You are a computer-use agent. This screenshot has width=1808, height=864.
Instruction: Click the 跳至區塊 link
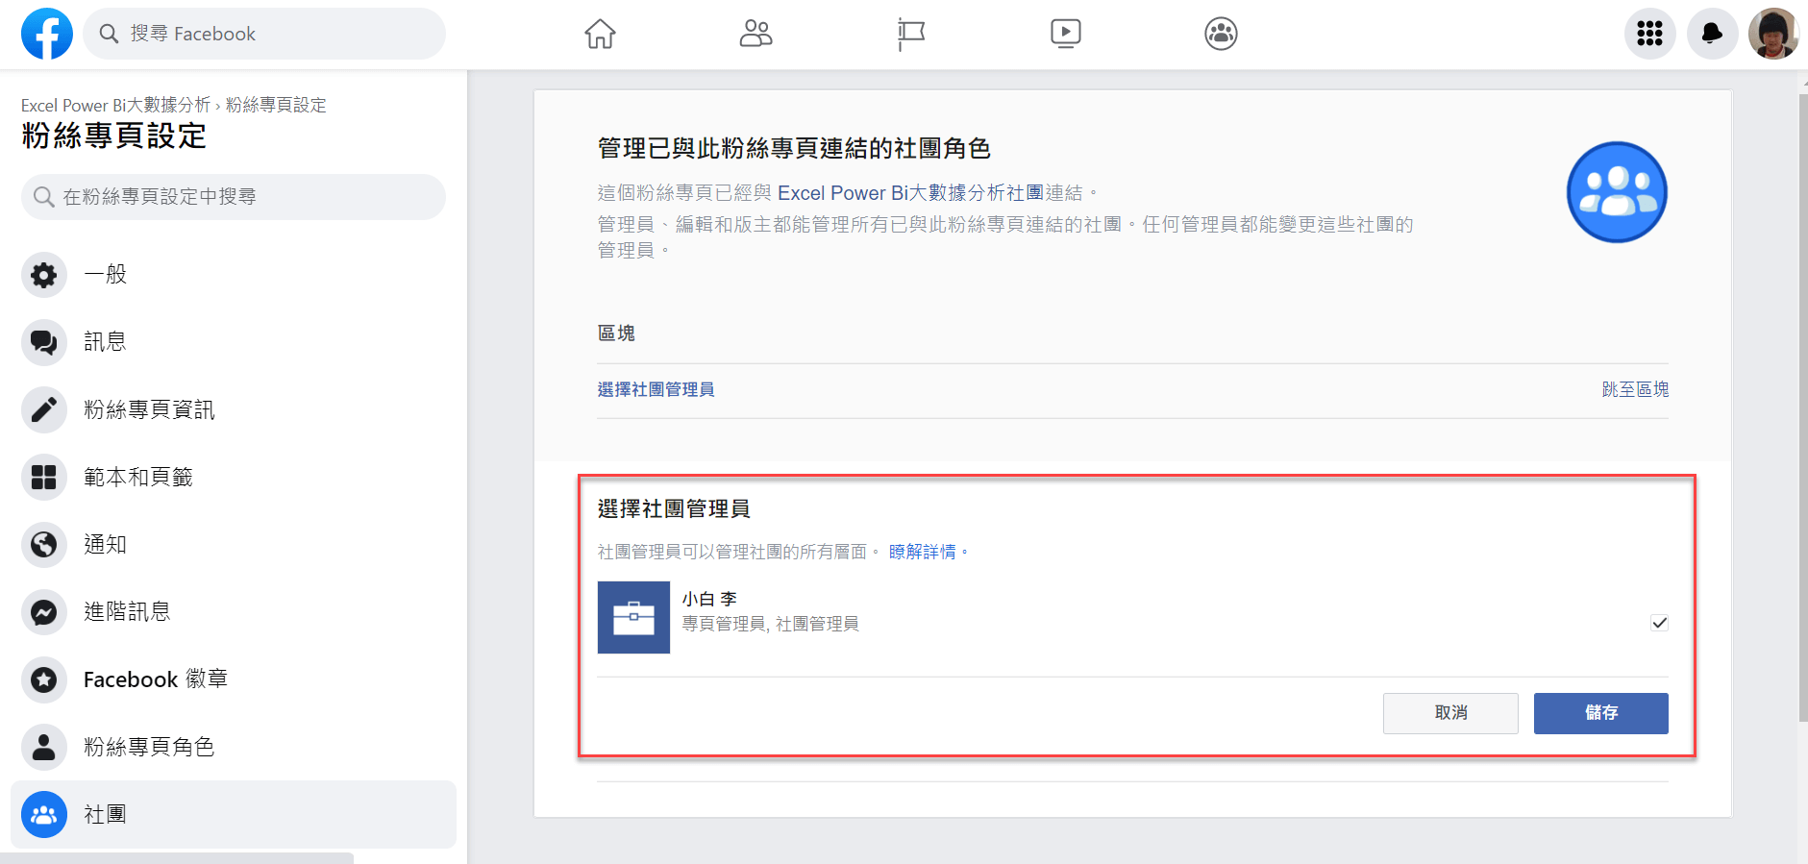(x=1635, y=389)
